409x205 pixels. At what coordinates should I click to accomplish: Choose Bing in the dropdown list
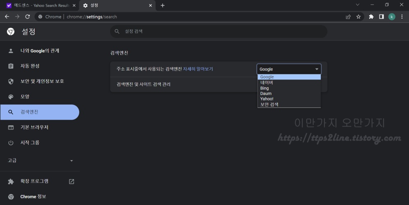point(289,88)
